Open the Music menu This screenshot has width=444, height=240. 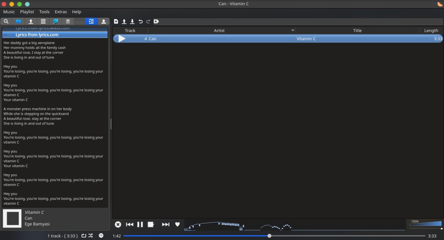pyautogui.click(x=9, y=12)
